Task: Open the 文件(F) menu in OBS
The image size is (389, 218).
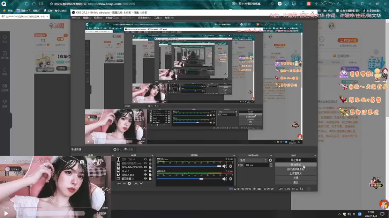Action: [x=76, y=18]
